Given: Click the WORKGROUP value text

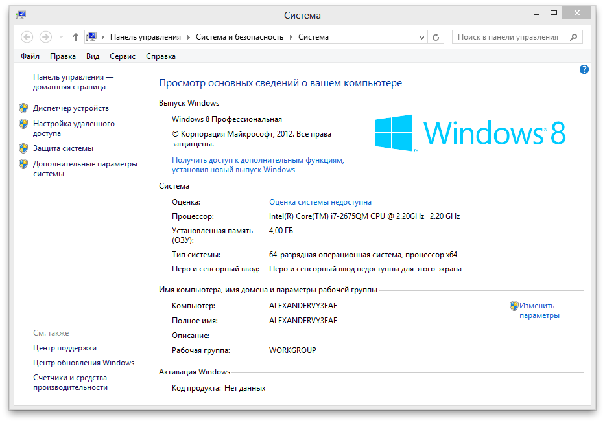Looking at the screenshot, I should pos(292,350).
